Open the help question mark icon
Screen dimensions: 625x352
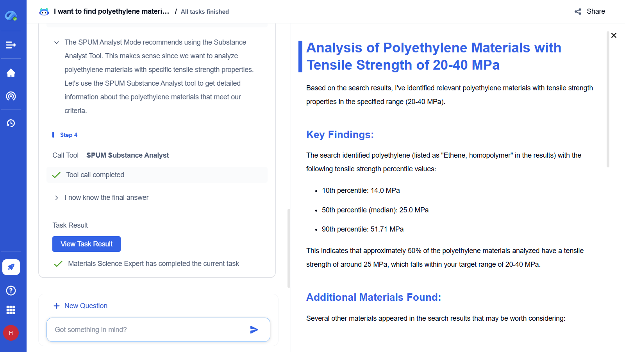click(11, 291)
